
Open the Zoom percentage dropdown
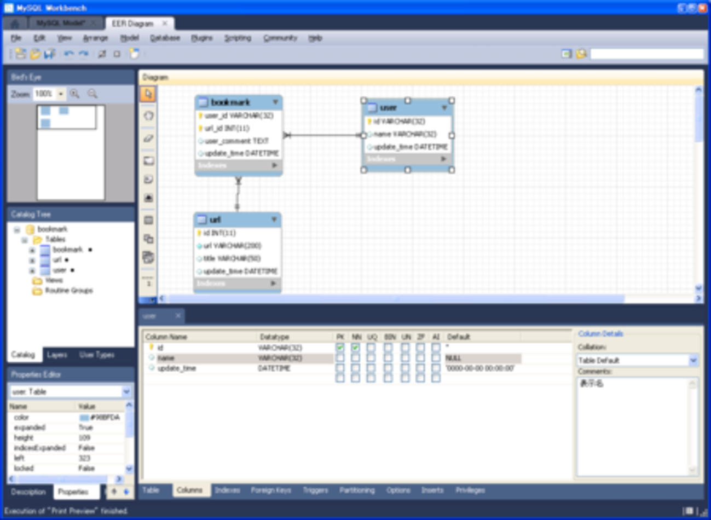pos(61,94)
